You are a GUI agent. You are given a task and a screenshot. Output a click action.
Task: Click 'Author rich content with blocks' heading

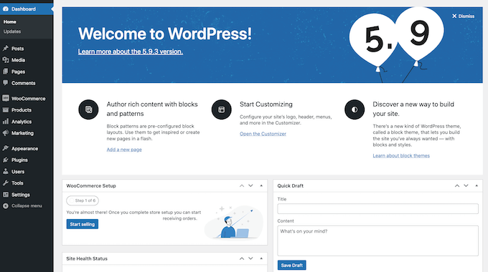click(152, 109)
